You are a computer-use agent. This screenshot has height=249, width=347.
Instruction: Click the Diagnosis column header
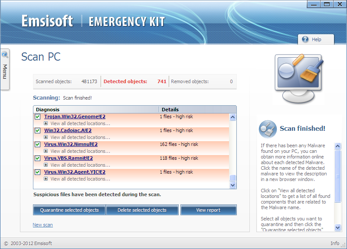(x=96, y=110)
